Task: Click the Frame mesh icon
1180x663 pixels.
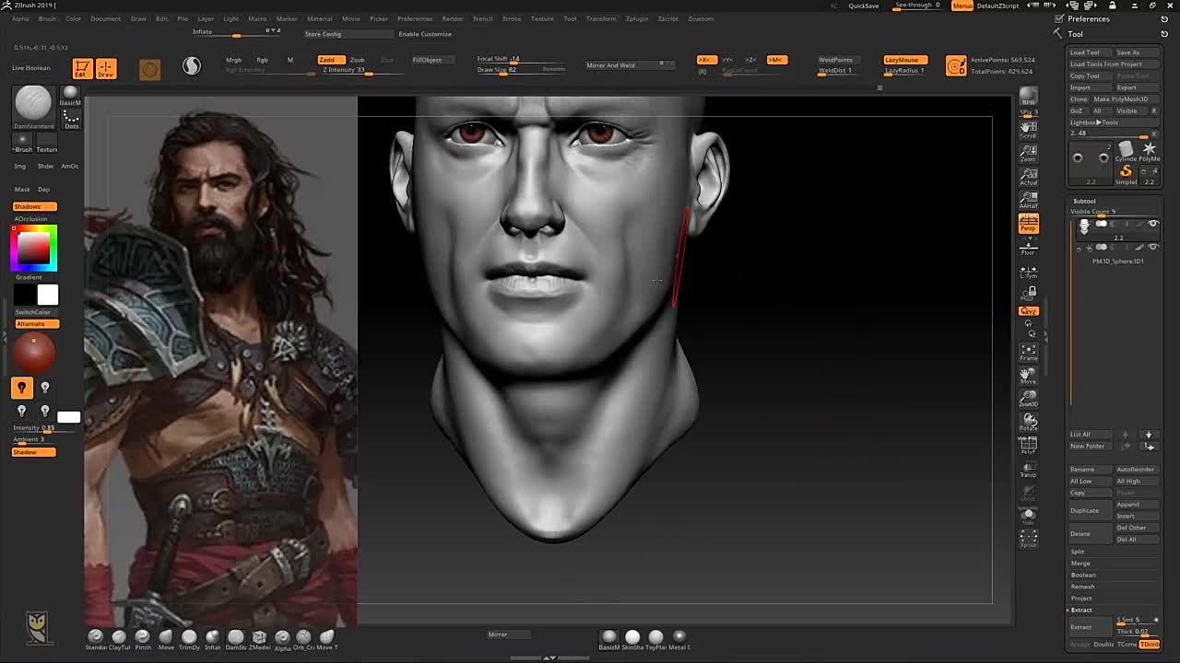Action: tap(1028, 352)
